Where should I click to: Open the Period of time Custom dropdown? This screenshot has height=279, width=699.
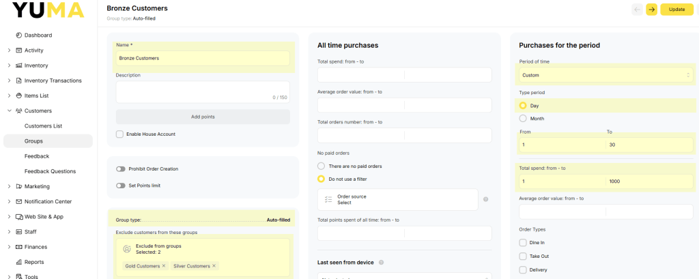(x=606, y=75)
